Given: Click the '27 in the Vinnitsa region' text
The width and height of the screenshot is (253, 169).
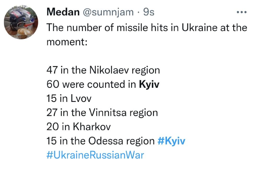Looking at the screenshot, I should 102,113.
